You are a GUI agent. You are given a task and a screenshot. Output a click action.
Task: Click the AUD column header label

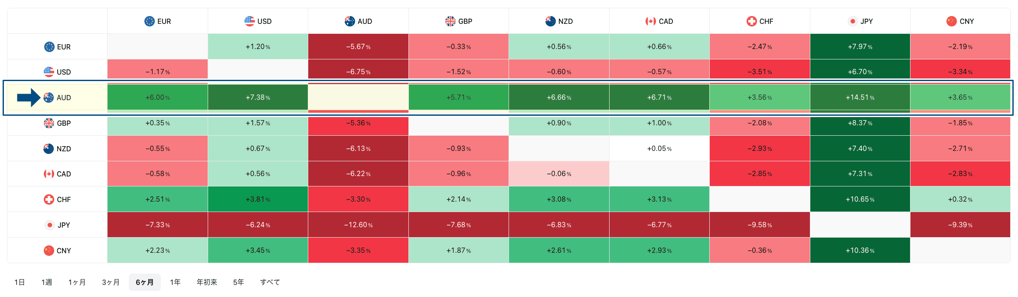pyautogui.click(x=365, y=21)
